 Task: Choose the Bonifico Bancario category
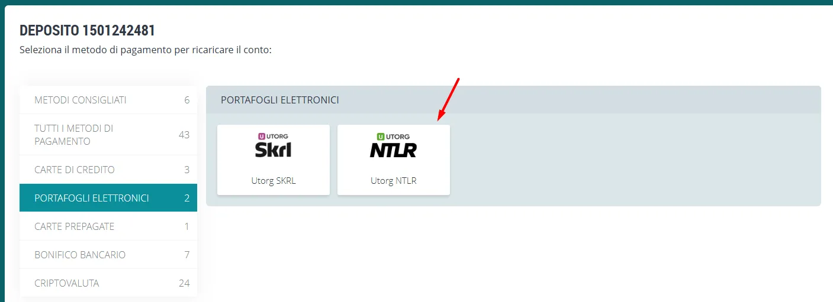click(x=80, y=255)
